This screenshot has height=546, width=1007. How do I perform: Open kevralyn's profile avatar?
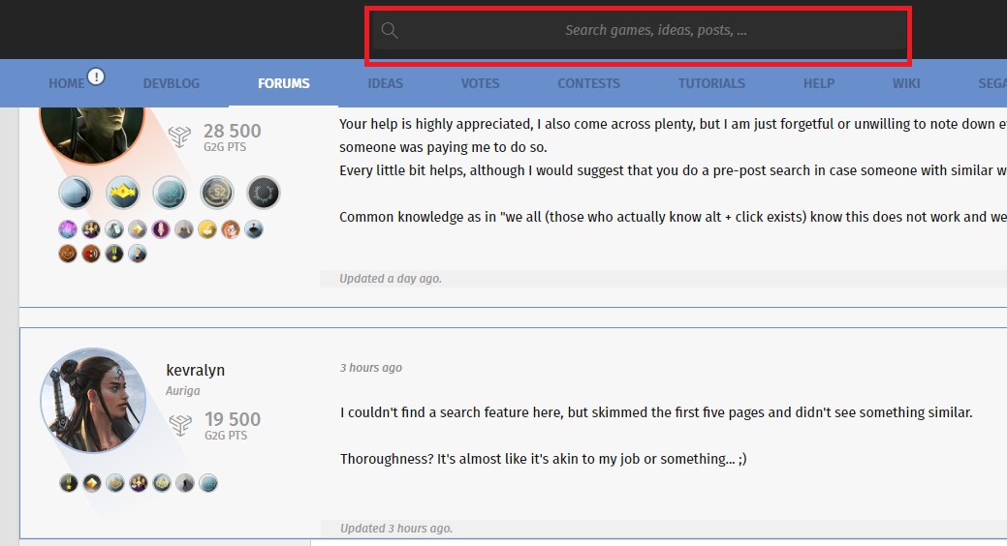pyautogui.click(x=93, y=401)
